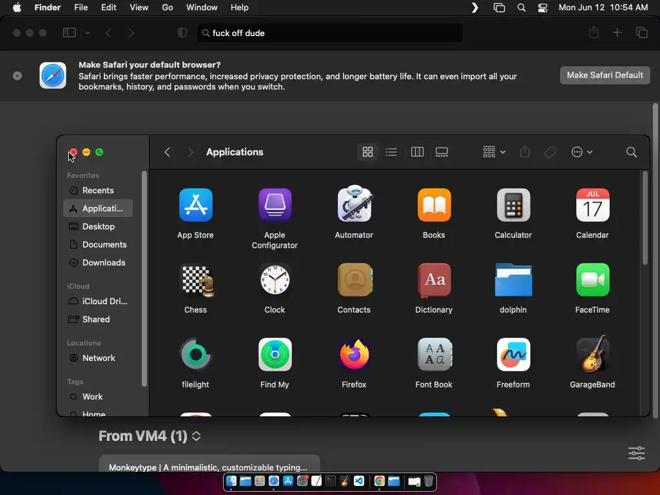Viewport: 660px width, 495px height.
Task: Click the Make Safari Default button
Action: click(605, 75)
